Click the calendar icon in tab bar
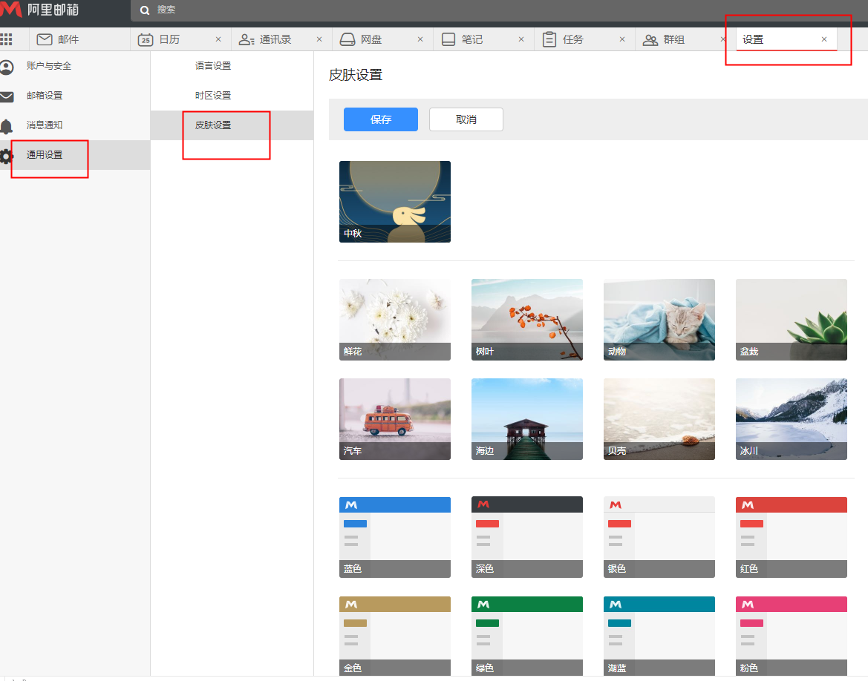Image resolution: width=868 pixels, height=681 pixels. (146, 39)
